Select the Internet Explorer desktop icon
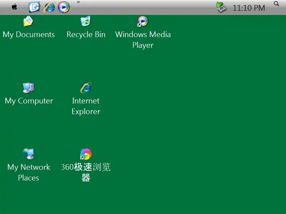Screen dimensions: 286x214 (86, 88)
